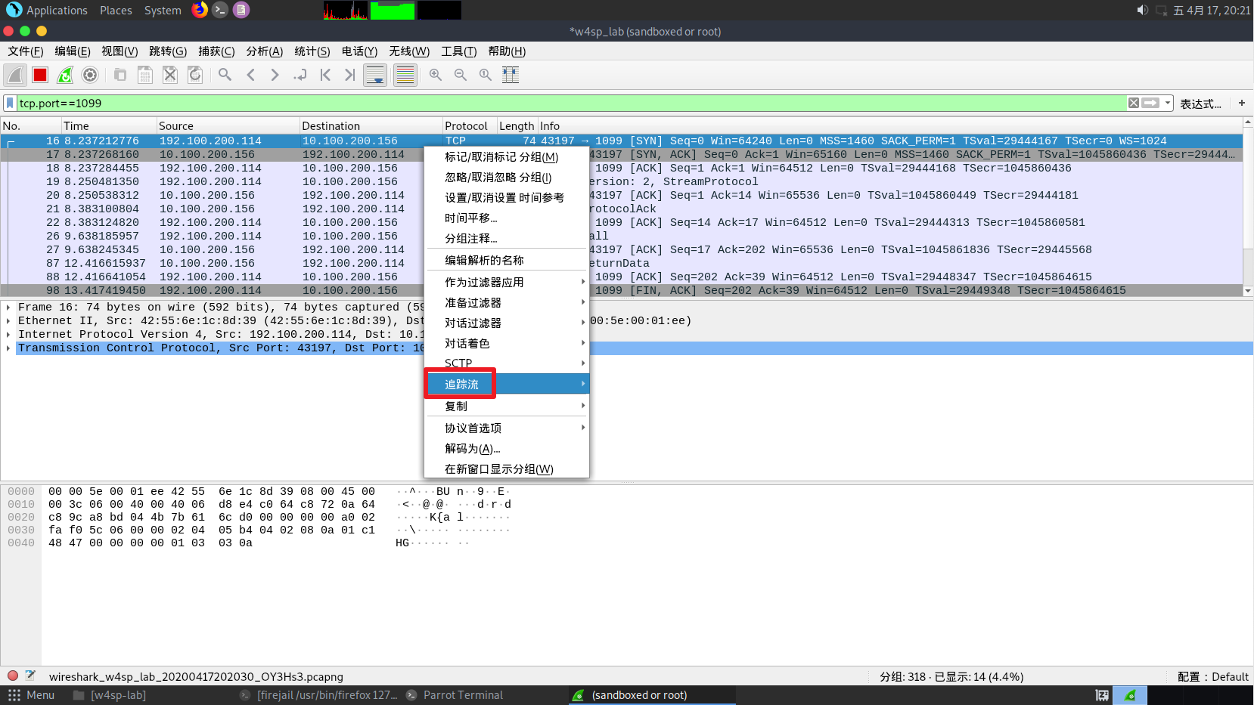This screenshot has height=705, width=1254.
Task: Save the capture file icon
Action: pos(145,75)
